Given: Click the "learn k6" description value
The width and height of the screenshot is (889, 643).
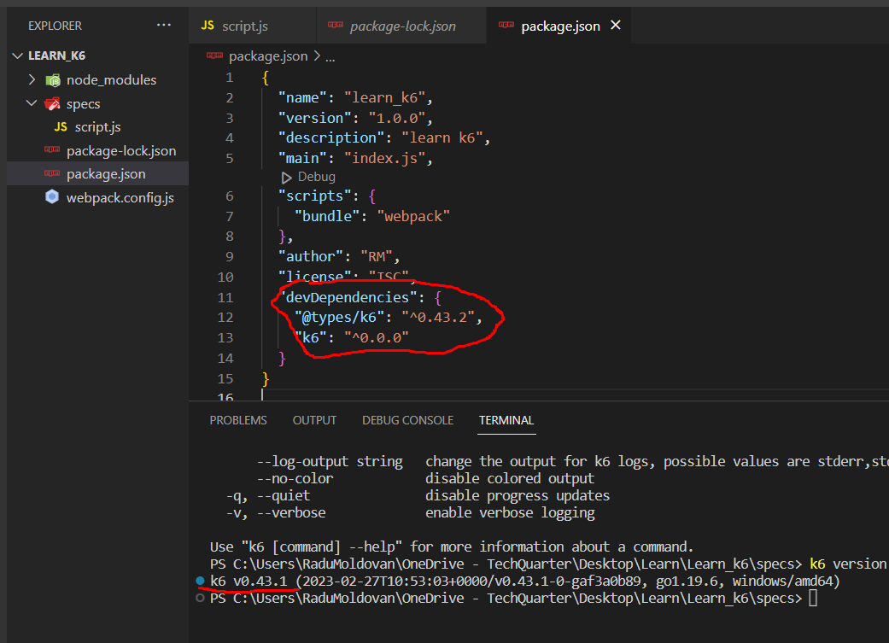Looking at the screenshot, I should 442,137.
